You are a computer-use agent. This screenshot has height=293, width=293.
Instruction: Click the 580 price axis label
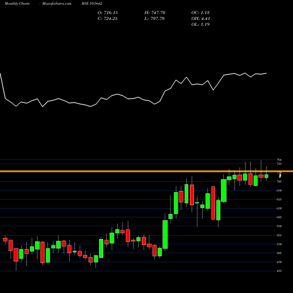pyautogui.click(x=280, y=226)
